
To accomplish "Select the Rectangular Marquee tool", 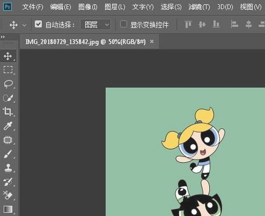I will [8, 70].
